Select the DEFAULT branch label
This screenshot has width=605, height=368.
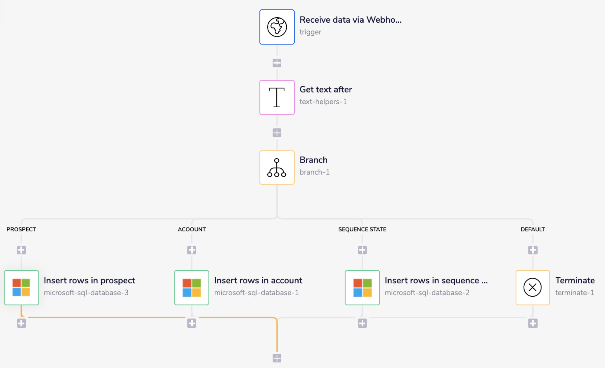(533, 229)
